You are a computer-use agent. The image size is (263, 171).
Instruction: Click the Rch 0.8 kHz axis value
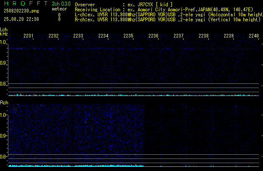coord(3,157)
